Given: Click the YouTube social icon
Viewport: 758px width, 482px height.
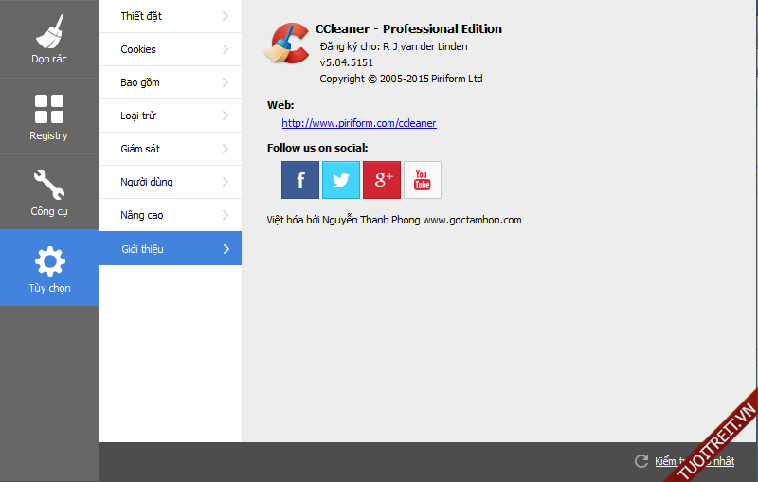Looking at the screenshot, I should click(x=423, y=180).
